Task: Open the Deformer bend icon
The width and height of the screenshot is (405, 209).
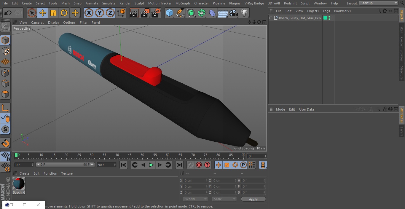Action: point(212,13)
